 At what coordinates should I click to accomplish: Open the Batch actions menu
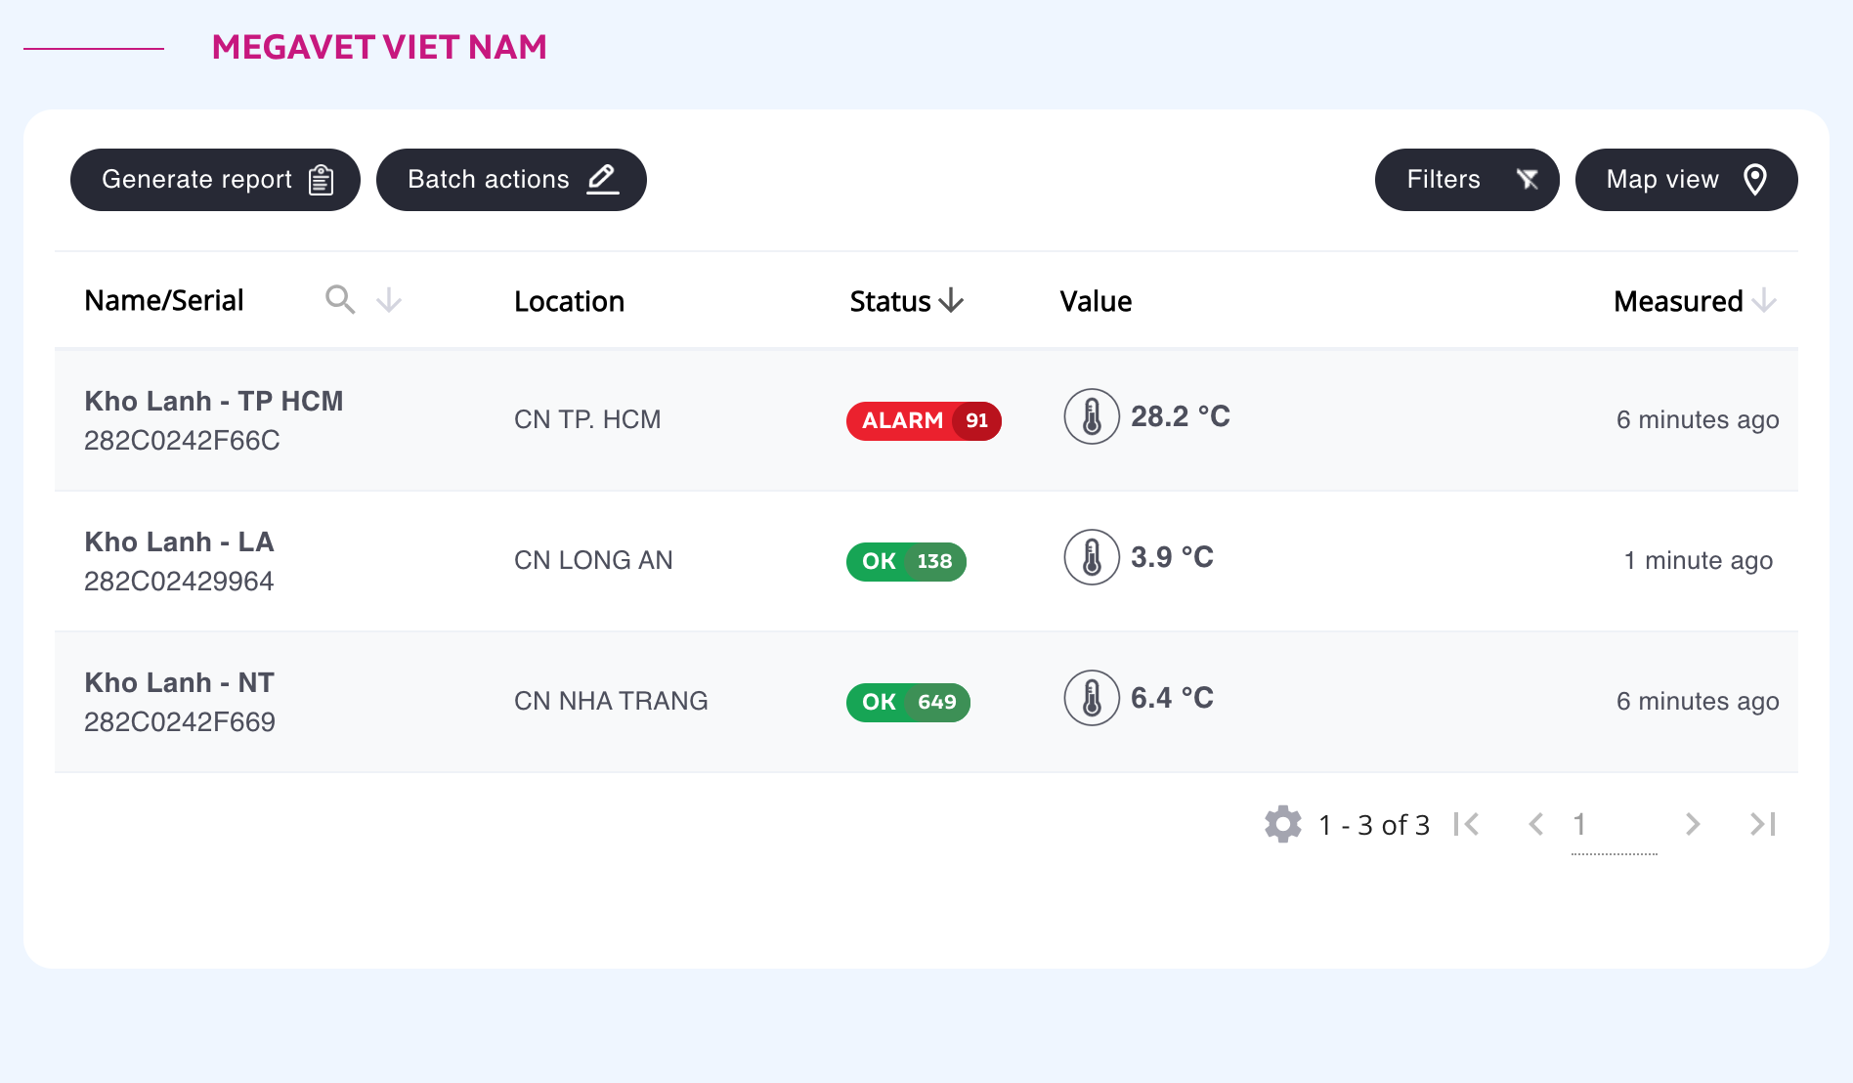[x=511, y=180]
